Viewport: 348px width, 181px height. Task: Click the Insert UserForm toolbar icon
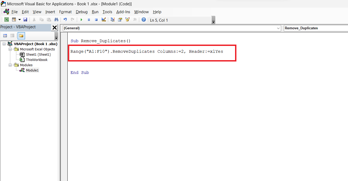pyautogui.click(x=14, y=20)
